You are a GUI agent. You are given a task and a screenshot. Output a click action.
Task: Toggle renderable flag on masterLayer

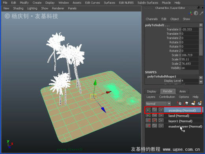point(148,126)
